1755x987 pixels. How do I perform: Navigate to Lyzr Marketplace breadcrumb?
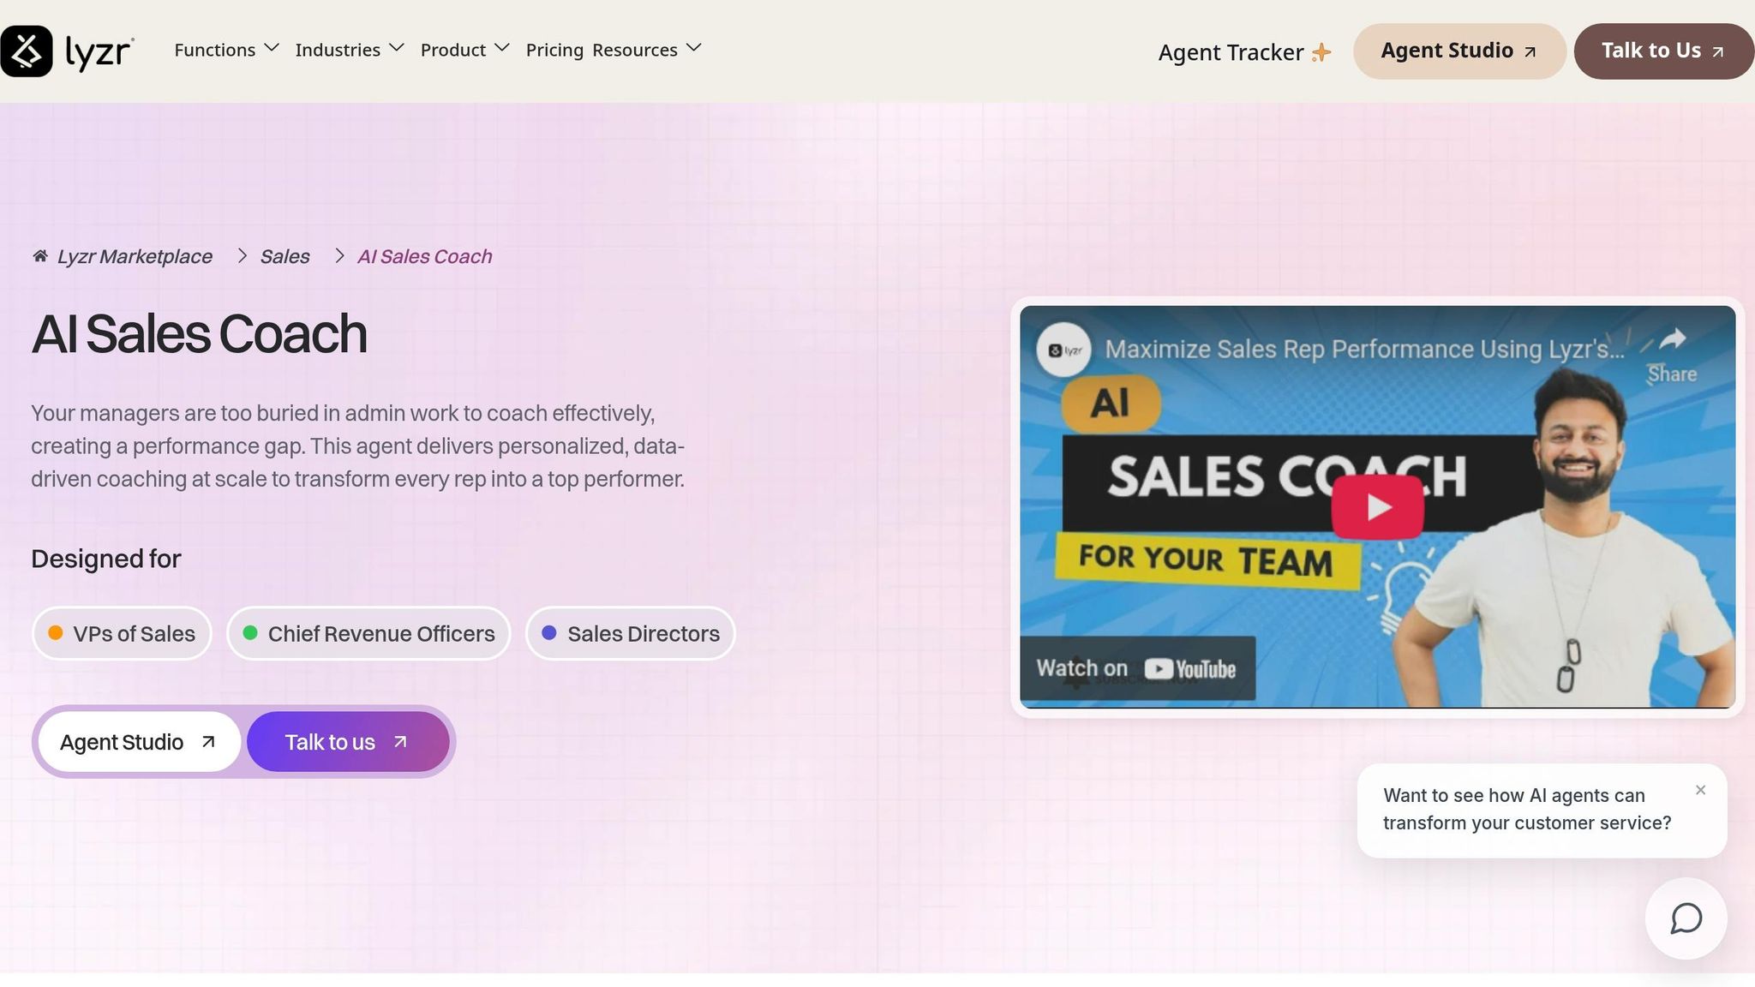135,256
